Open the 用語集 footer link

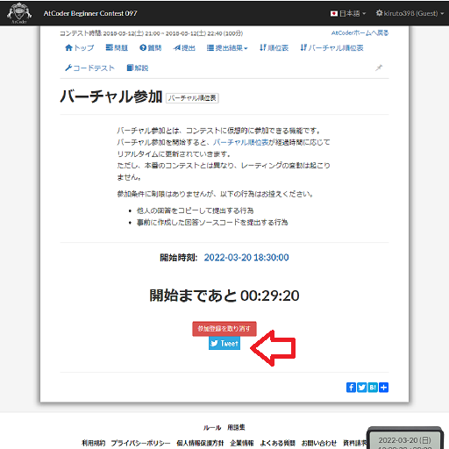pos(236,428)
